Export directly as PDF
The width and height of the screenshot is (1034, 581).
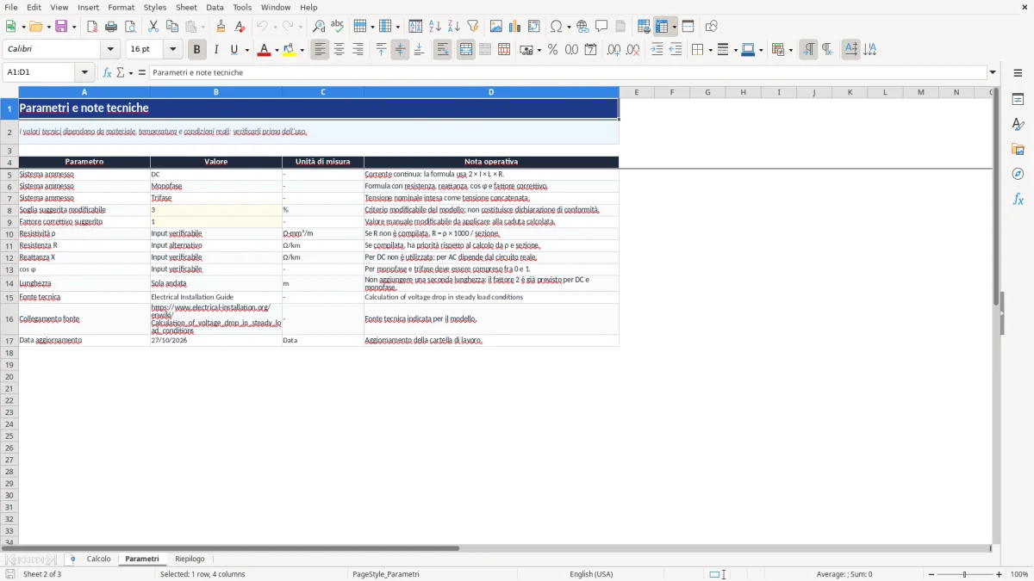(x=92, y=27)
